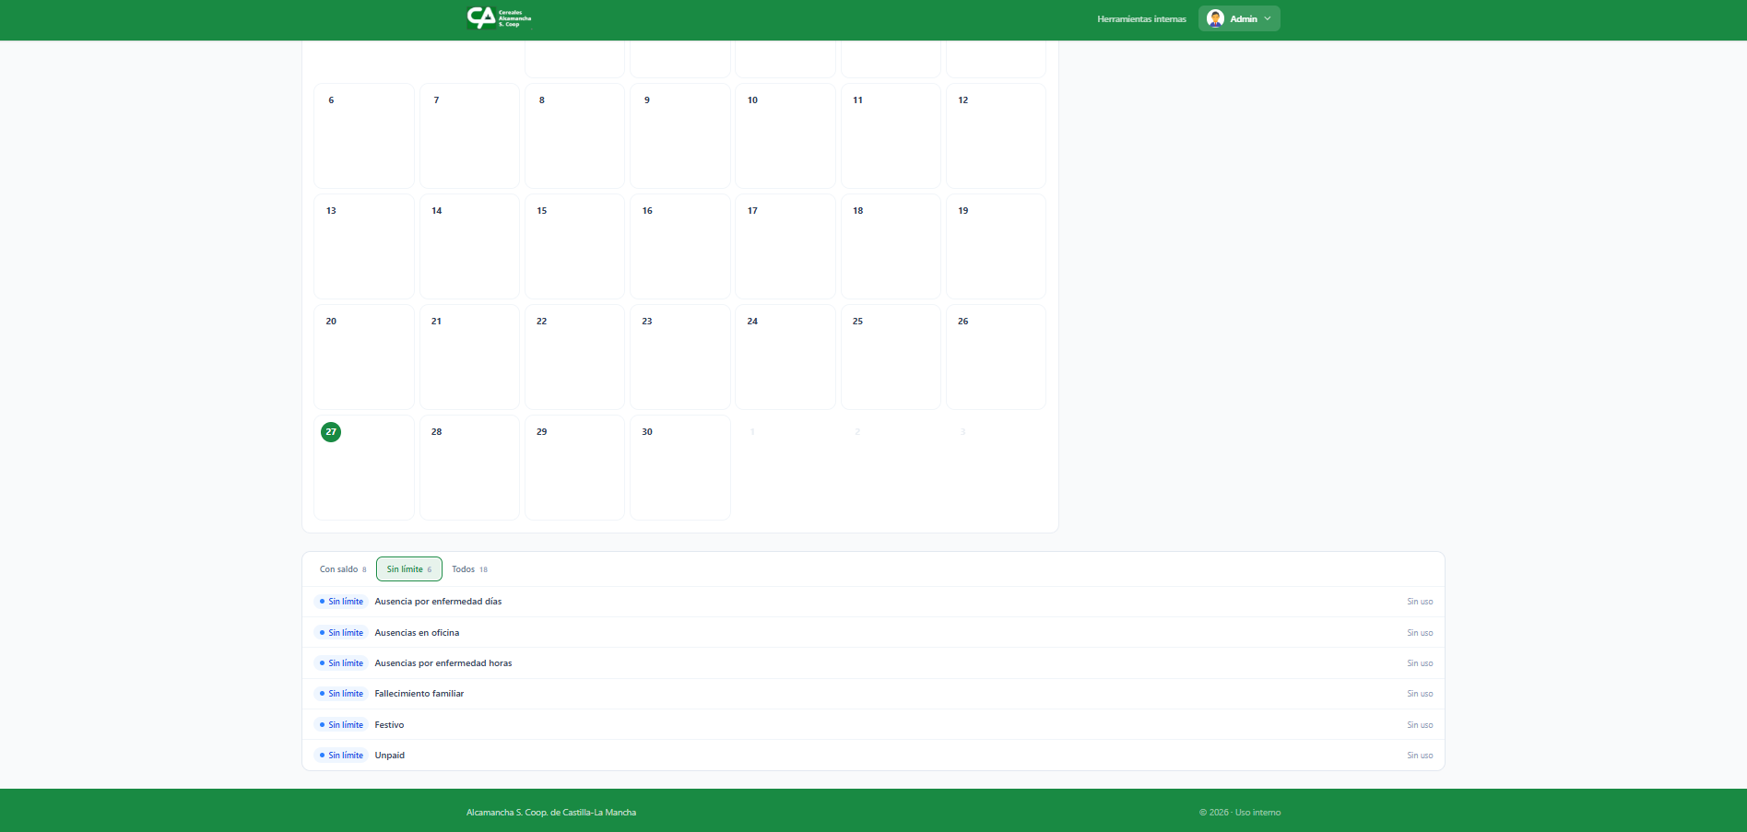Expand the Admin dropdown chevron
This screenshot has width=1747, height=832.
click(1268, 18)
